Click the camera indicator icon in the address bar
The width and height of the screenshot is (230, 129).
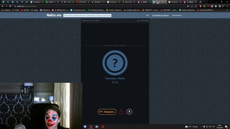point(188,6)
